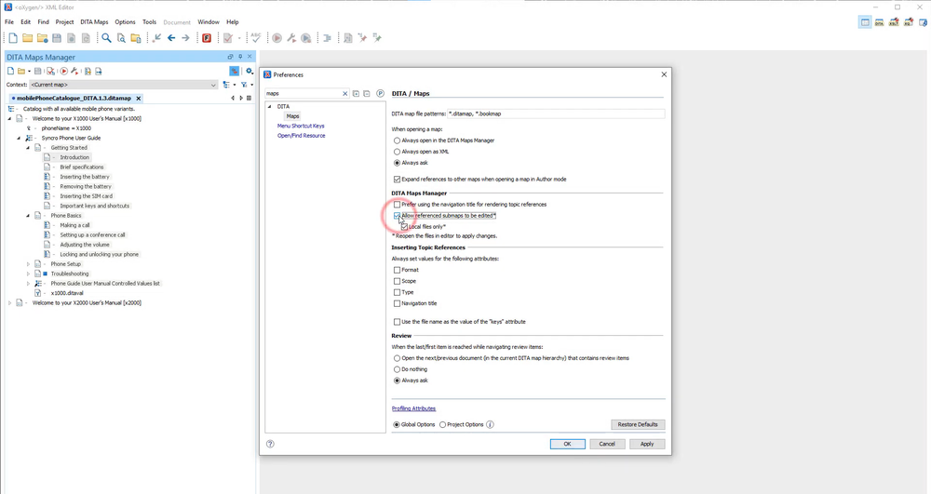This screenshot has height=494, width=931.
Task: Click the Forward arrow in main toolbar
Action: (x=186, y=38)
